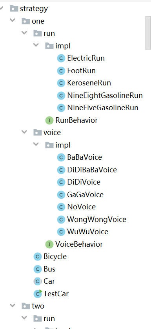Select the Bus class entry

[x=49, y=269]
